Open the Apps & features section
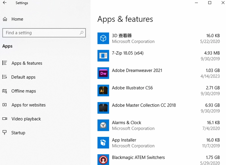The width and height of the screenshot is (226, 165). click(27, 63)
